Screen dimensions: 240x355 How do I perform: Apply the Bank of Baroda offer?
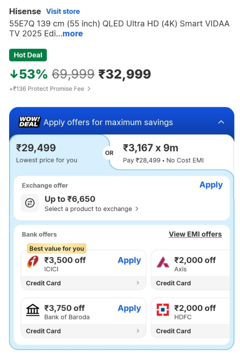click(129, 308)
